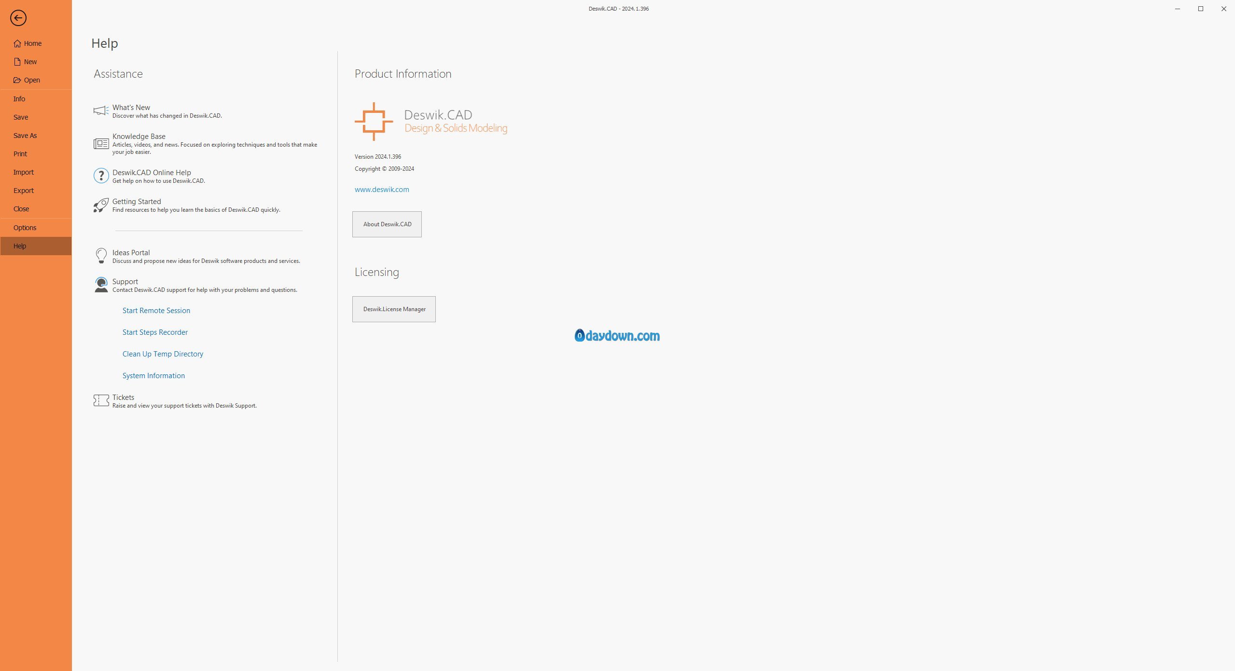This screenshot has width=1235, height=671.
Task: Click the back arrow circle icon
Action: pos(18,18)
